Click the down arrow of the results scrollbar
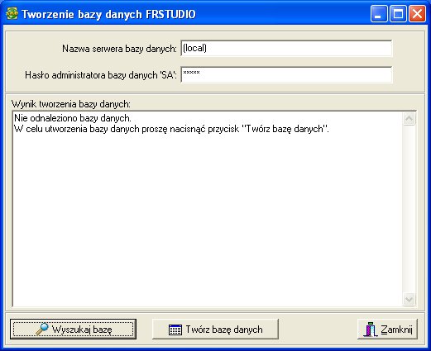Viewport: 431px width, 351px height. pos(409,299)
